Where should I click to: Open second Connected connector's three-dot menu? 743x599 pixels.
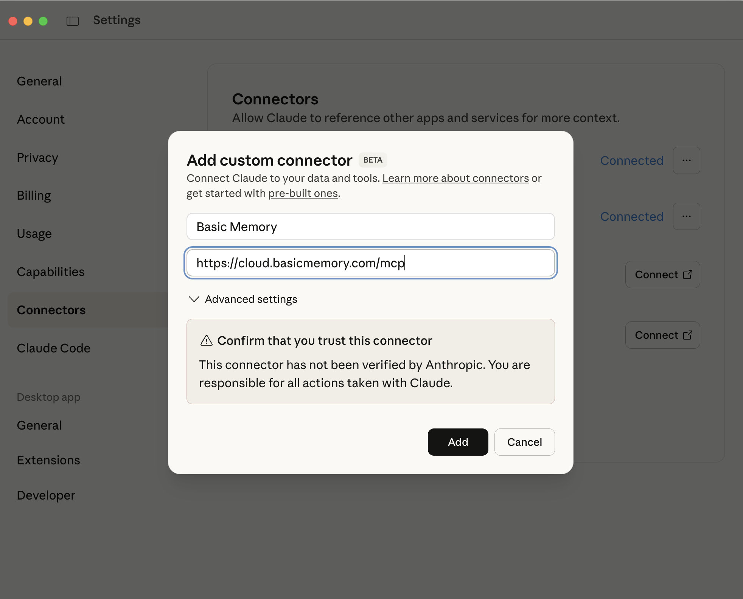point(686,216)
